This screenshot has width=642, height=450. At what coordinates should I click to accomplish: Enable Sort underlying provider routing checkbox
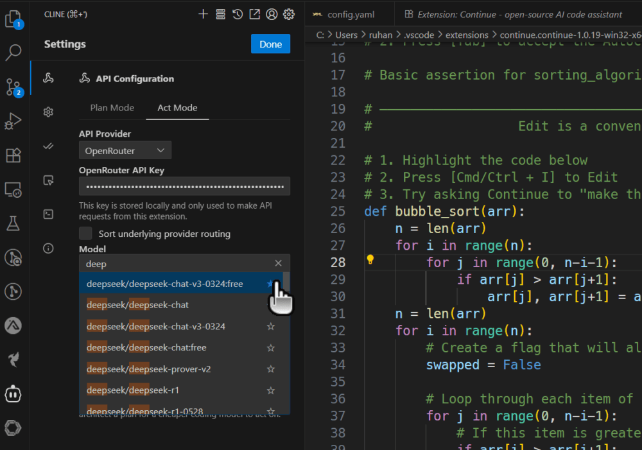85,233
